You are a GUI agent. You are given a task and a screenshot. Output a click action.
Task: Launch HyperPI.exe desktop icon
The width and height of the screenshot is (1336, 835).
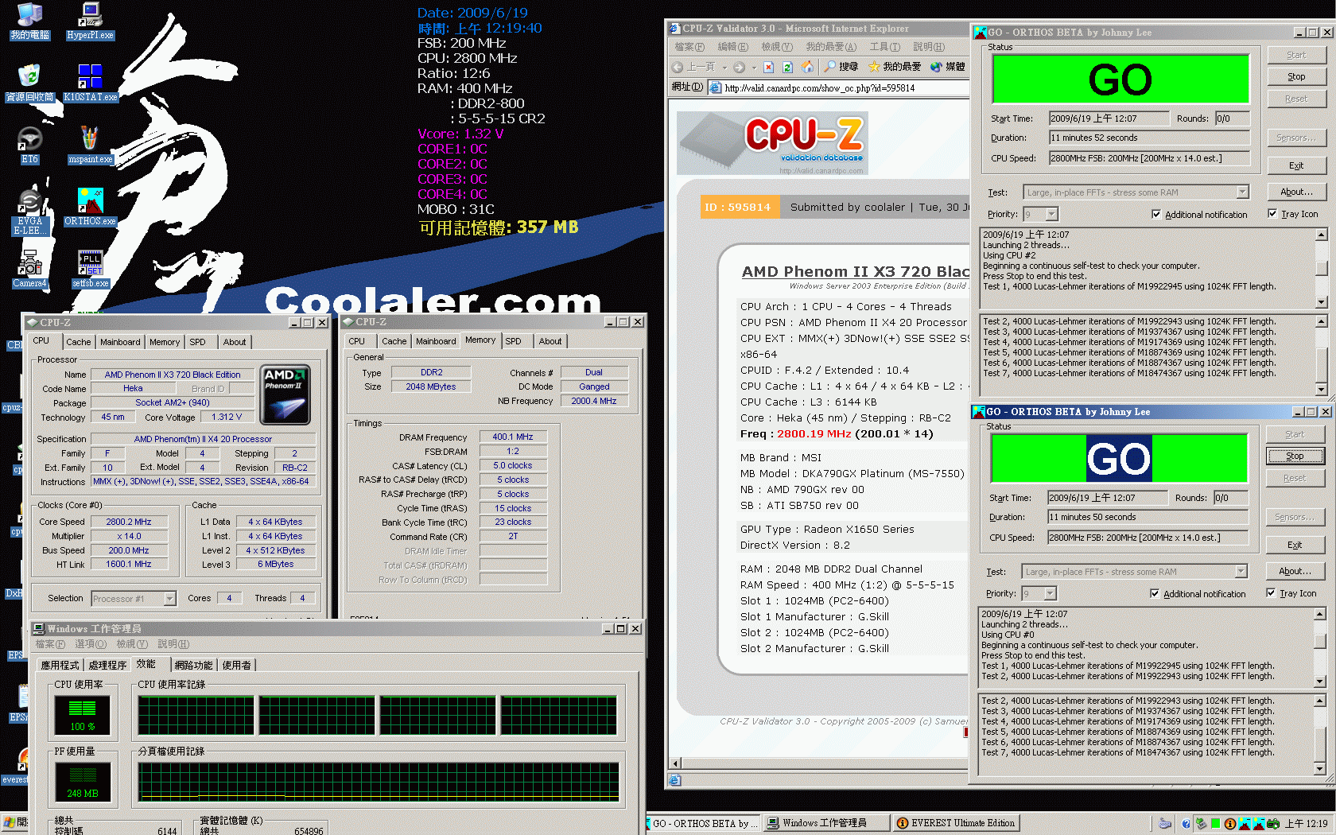pyautogui.click(x=90, y=21)
